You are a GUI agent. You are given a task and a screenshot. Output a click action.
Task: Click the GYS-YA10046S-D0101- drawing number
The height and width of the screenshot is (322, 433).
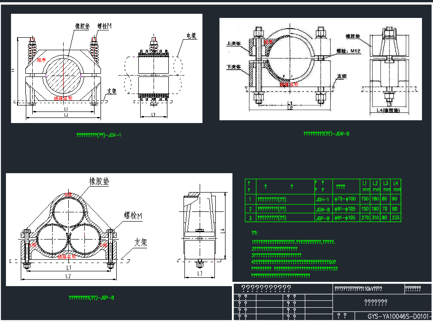(399, 316)
